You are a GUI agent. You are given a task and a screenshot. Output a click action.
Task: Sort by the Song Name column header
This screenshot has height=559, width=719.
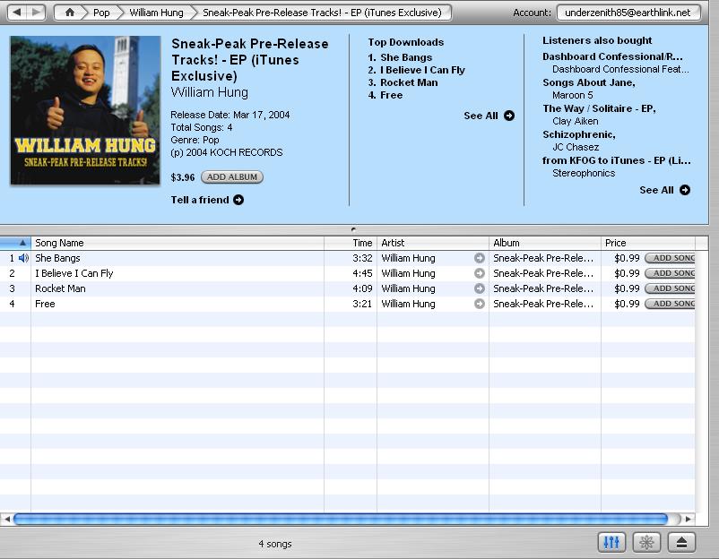[177, 243]
